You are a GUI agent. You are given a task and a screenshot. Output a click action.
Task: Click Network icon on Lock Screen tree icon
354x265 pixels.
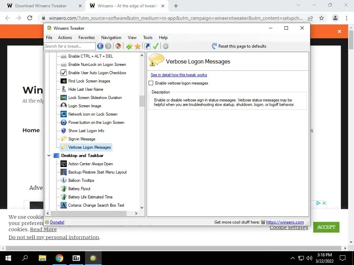[64, 114]
